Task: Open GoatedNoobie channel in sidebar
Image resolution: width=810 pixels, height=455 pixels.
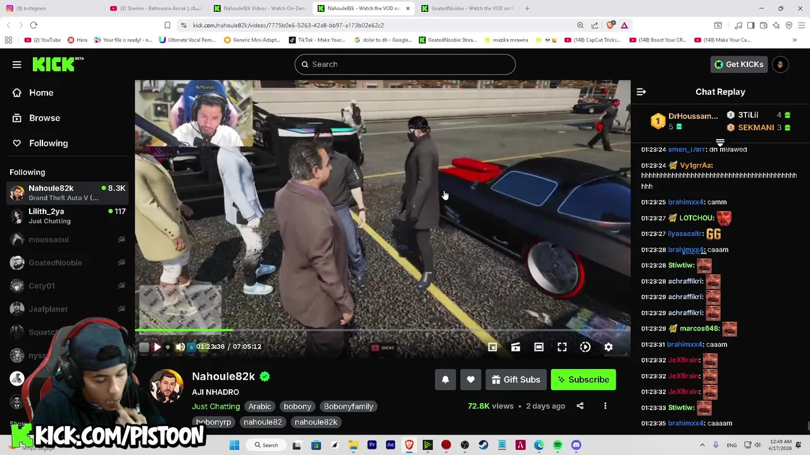Action: coord(68,263)
